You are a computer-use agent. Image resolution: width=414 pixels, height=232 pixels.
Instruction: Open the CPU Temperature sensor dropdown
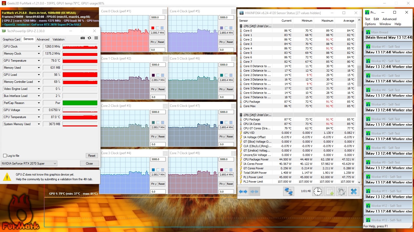pos(39,117)
